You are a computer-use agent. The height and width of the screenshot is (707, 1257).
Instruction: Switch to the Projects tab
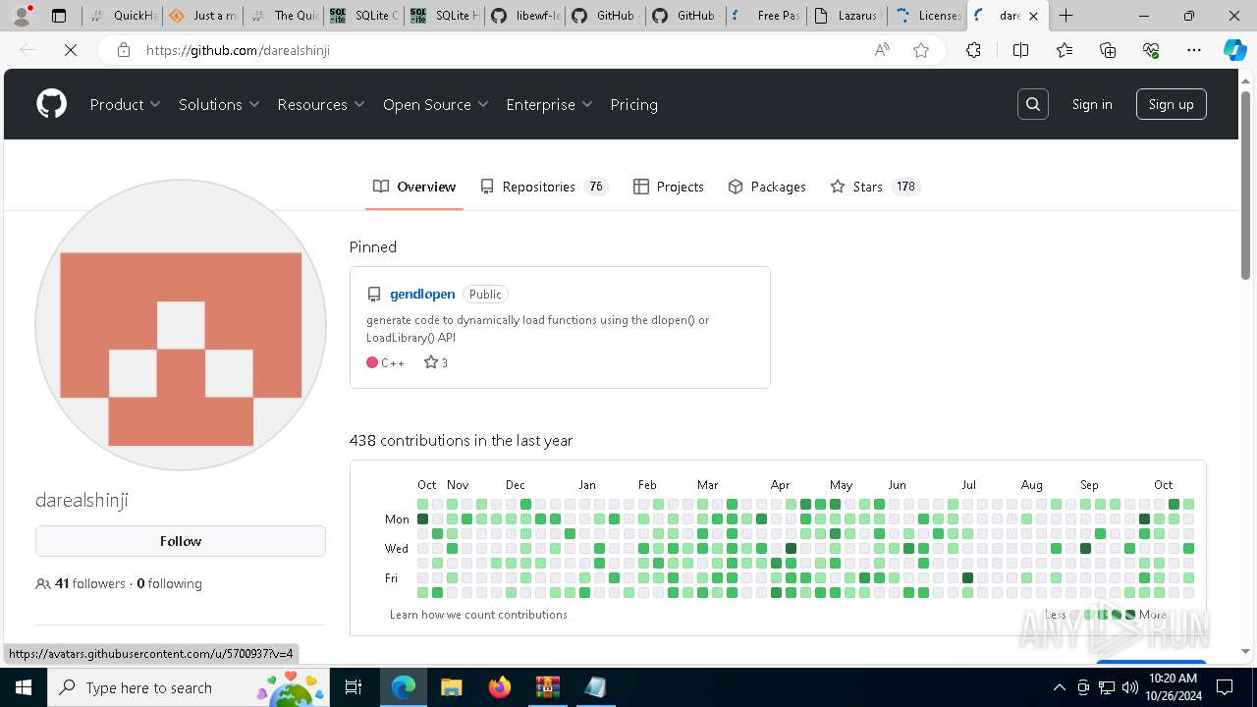pyautogui.click(x=669, y=187)
